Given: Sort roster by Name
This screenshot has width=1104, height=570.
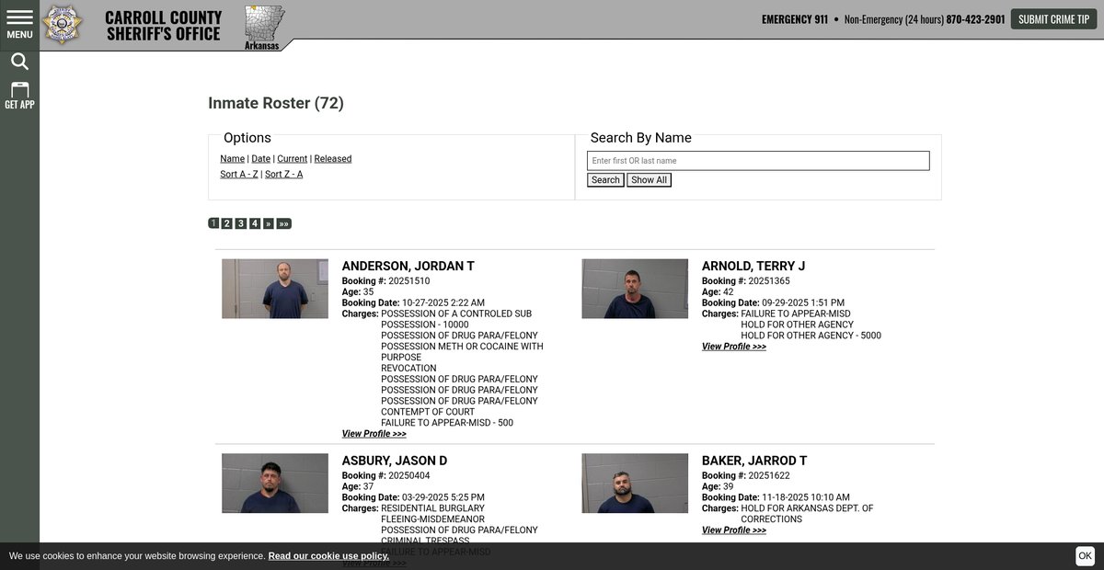Looking at the screenshot, I should click(232, 159).
